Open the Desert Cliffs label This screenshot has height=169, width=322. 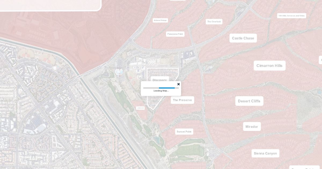(249, 101)
